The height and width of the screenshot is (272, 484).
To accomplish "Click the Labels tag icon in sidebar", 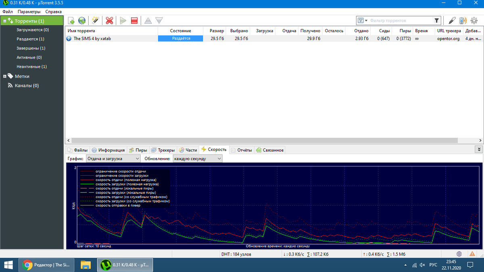I will (x=10, y=76).
